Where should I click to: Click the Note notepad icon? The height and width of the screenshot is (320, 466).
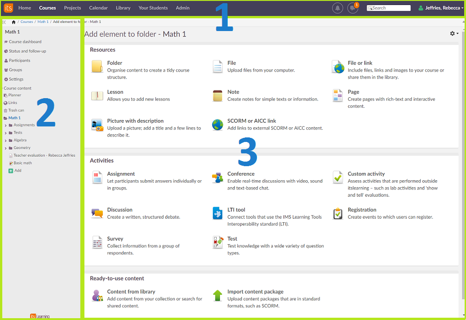coord(218,96)
